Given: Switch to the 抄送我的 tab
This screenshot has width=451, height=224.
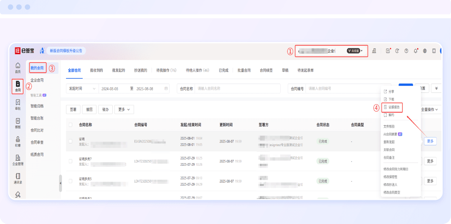Looking at the screenshot, I should 141,70.
